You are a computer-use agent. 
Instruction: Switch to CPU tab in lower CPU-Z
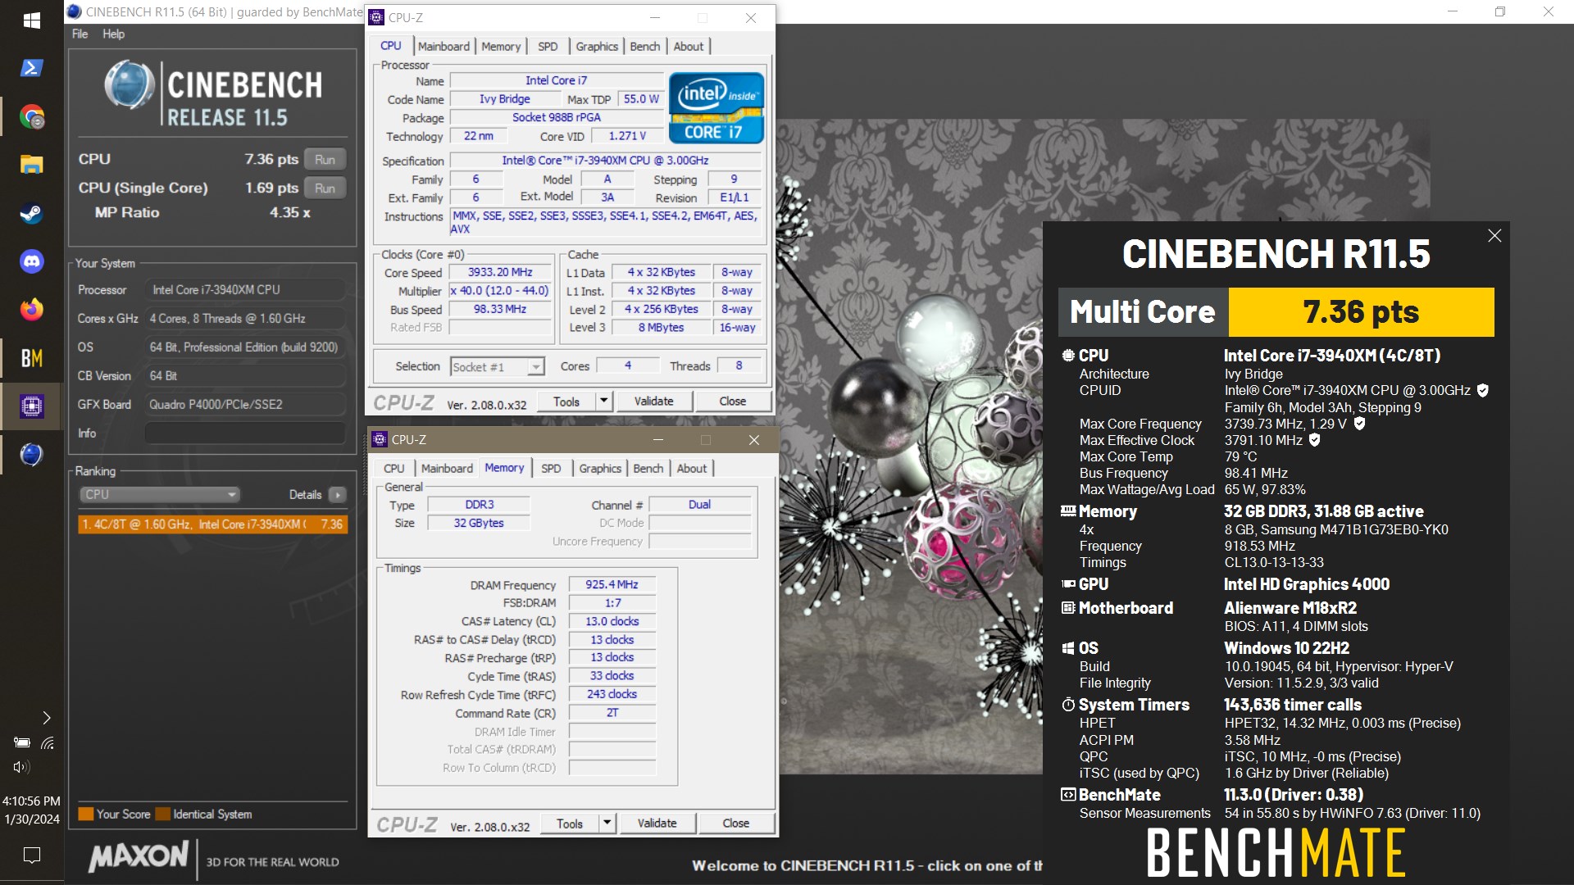394,468
